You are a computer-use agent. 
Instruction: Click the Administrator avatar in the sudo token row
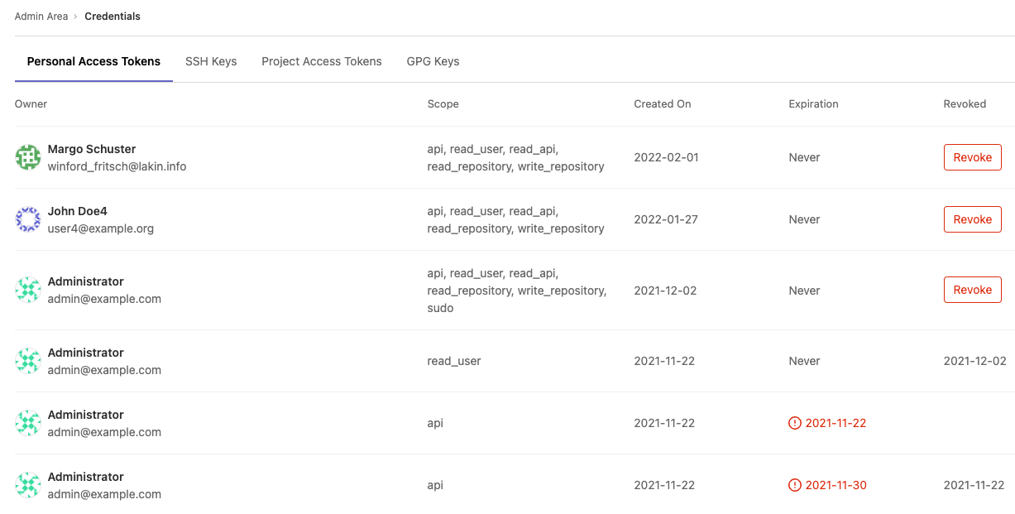[x=27, y=290]
